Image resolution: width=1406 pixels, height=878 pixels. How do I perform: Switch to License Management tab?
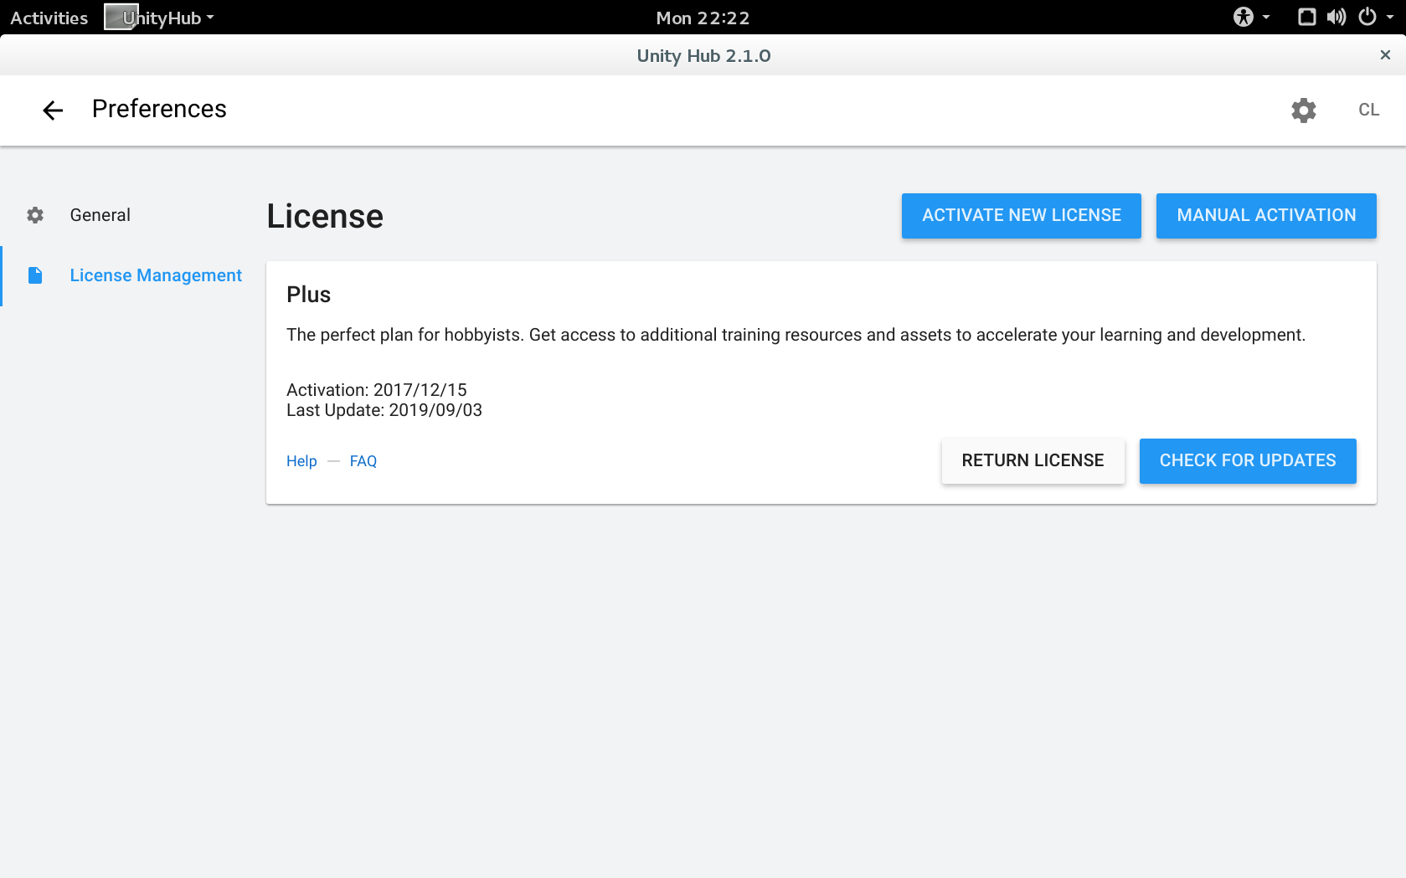(x=156, y=275)
